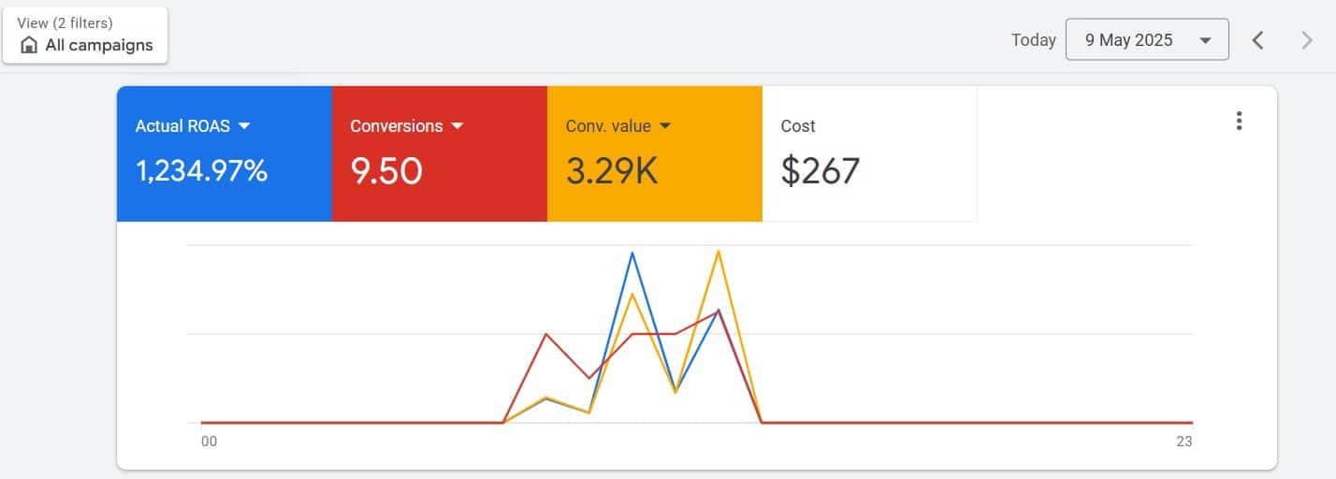This screenshot has width=1336, height=479.
Task: Click the 00 hour label on chart axis
Action: (209, 442)
